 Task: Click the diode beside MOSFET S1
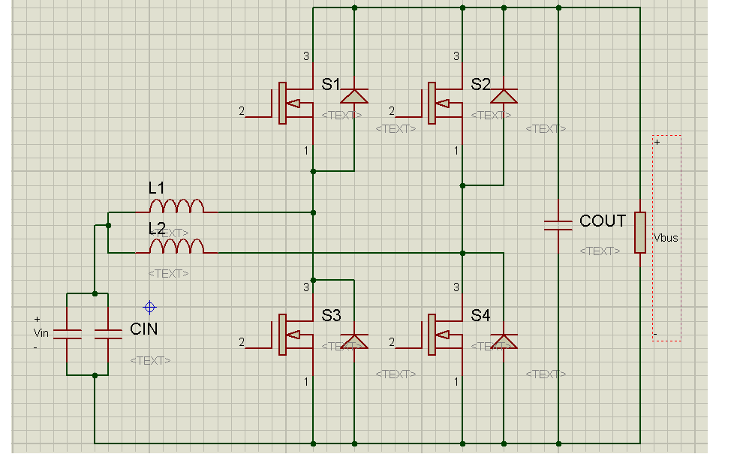click(x=354, y=96)
